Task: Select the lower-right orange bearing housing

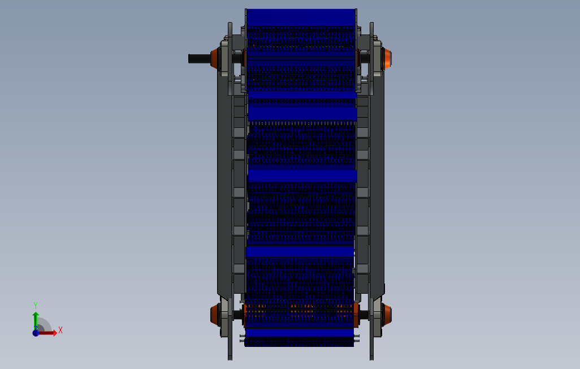Action: [386, 315]
